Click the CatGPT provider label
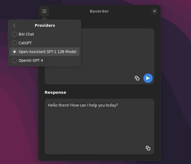191x164 pixels. point(25,43)
